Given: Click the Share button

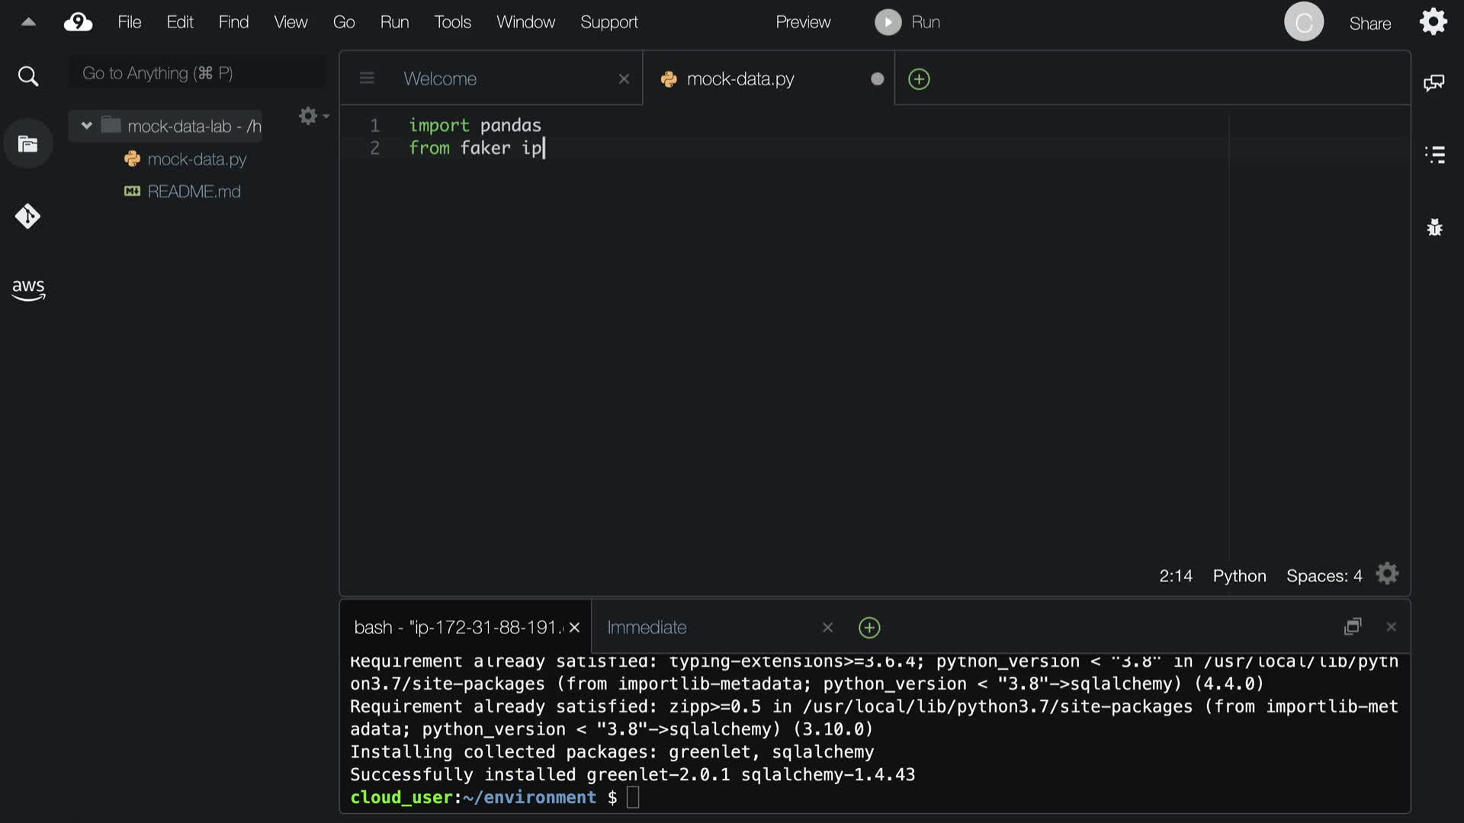Looking at the screenshot, I should (x=1369, y=24).
